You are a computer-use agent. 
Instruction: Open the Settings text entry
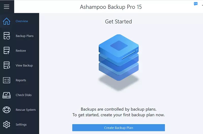tap(21, 125)
